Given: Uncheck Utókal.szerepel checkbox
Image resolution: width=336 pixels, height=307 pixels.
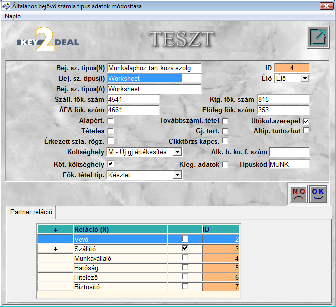Looking at the screenshot, I should coord(306,121).
